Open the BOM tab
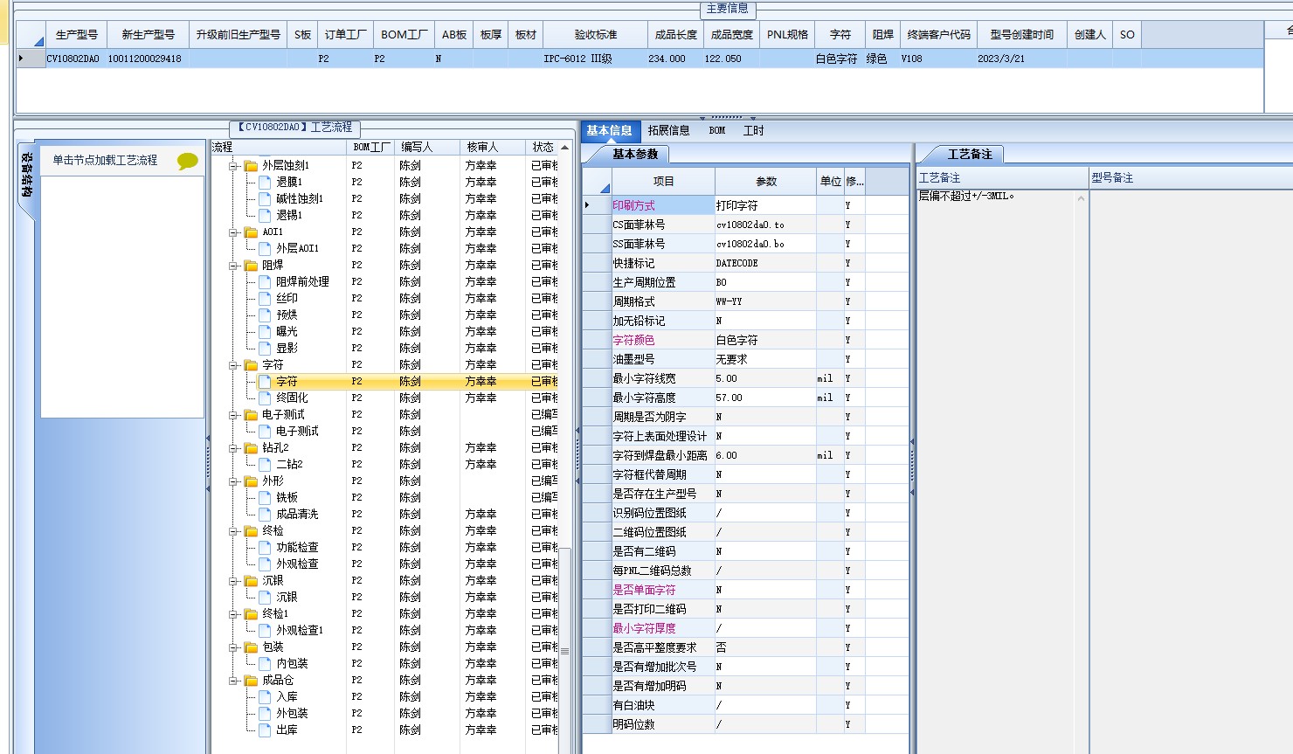 (717, 131)
